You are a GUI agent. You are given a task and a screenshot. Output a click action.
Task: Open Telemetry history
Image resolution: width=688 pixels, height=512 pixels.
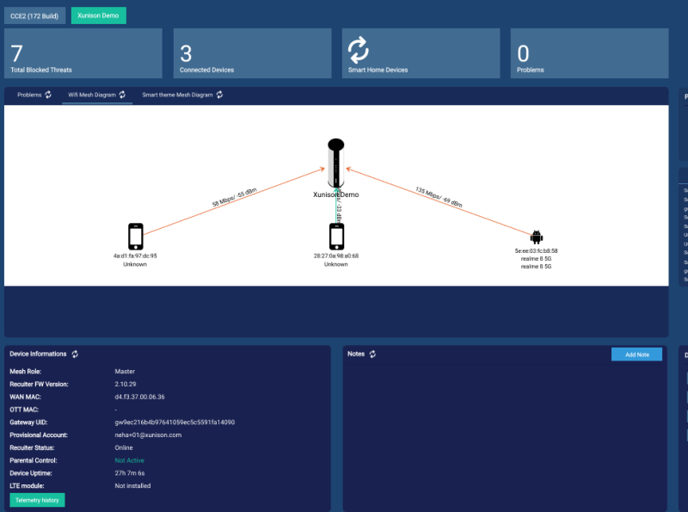(x=35, y=499)
